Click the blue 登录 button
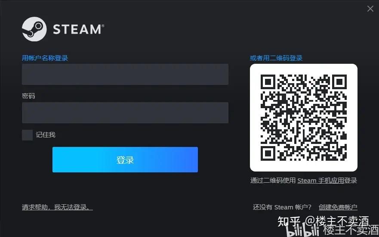The height and width of the screenshot is (237, 379). (125, 159)
